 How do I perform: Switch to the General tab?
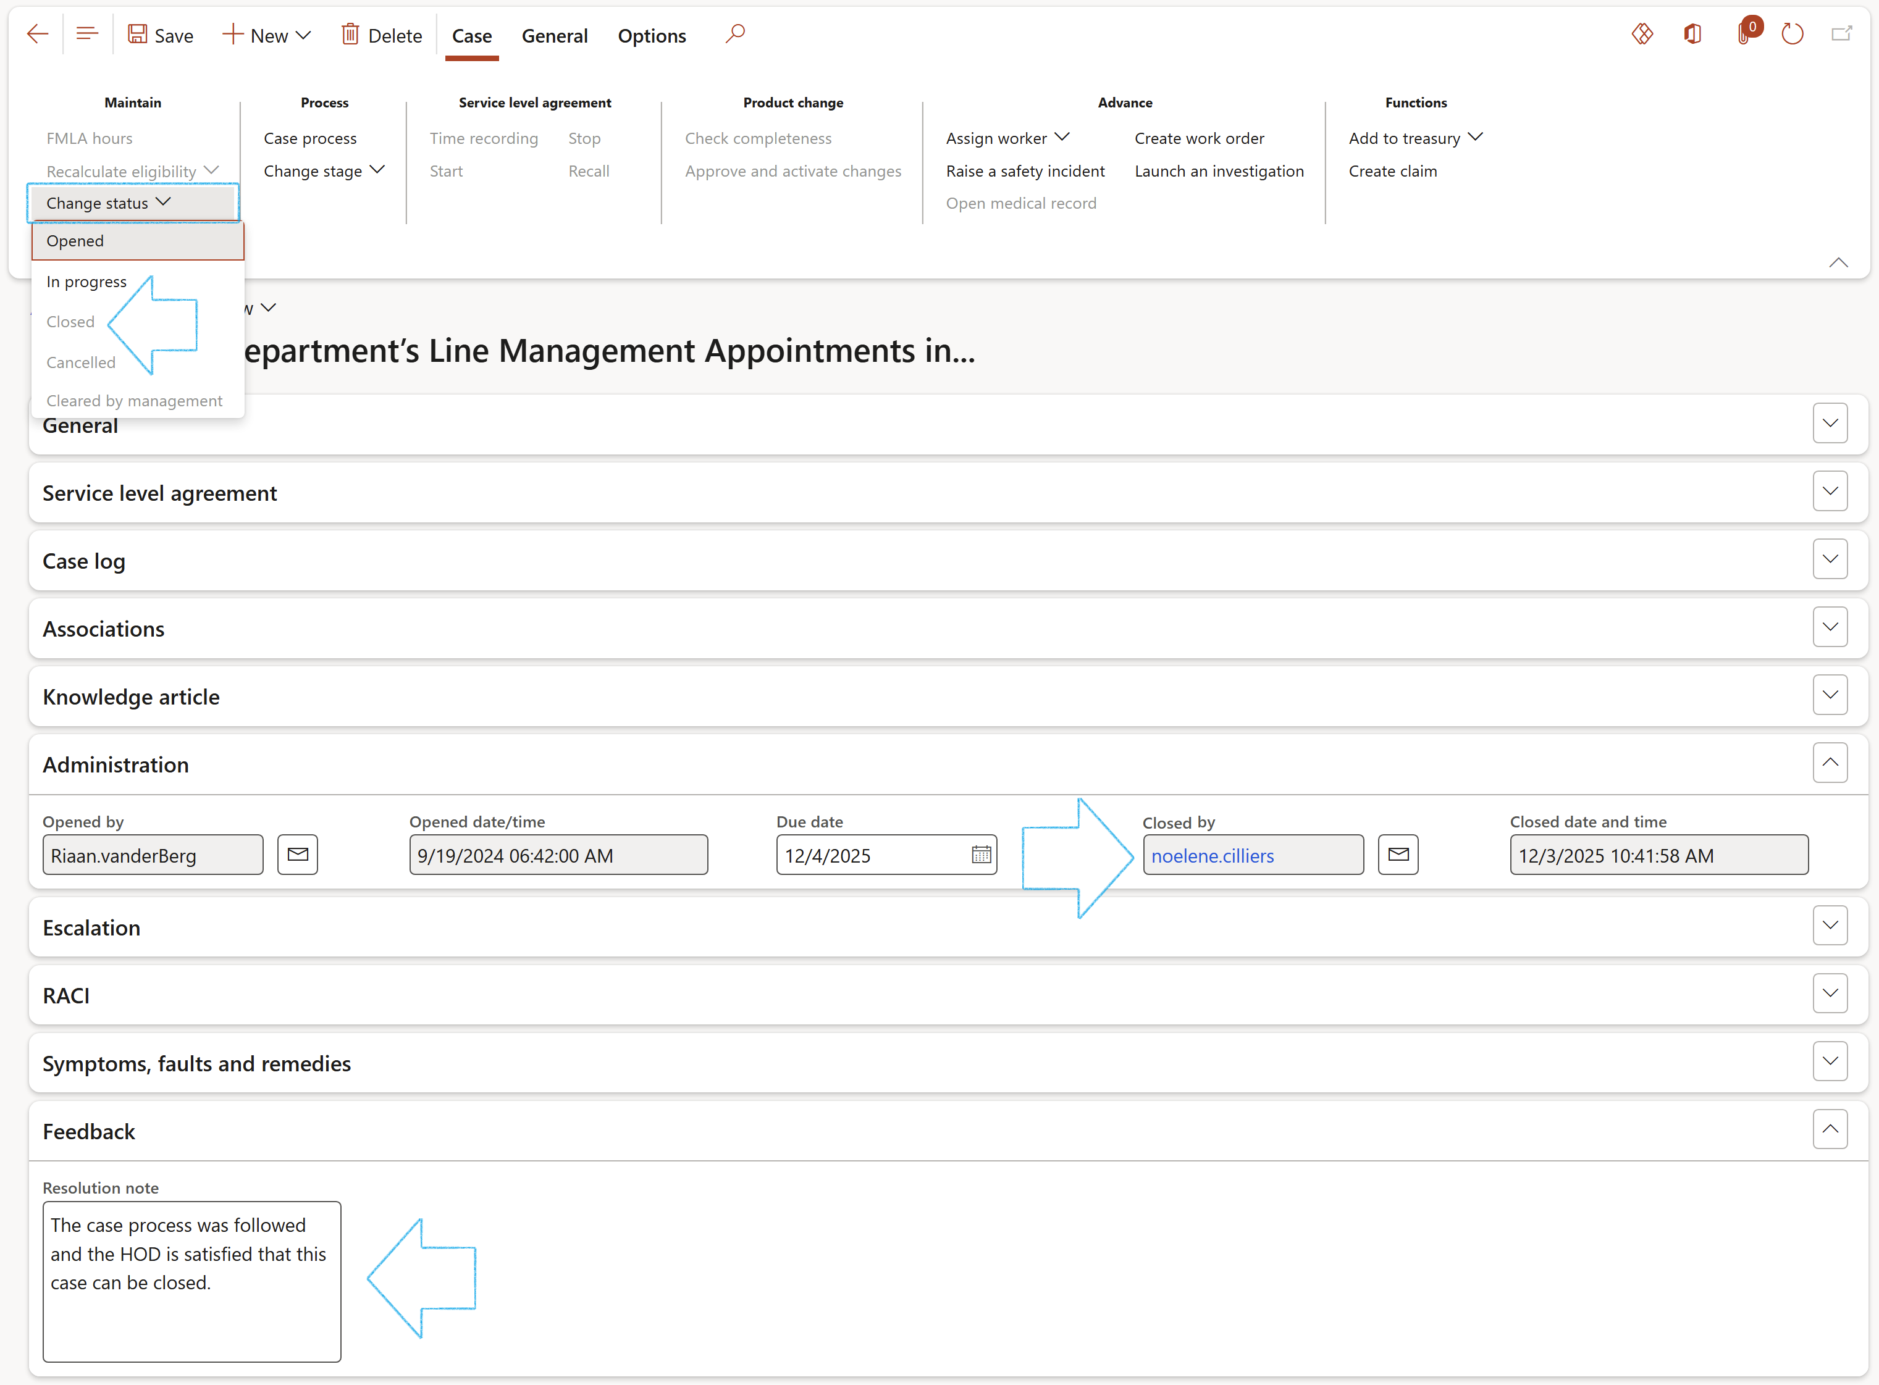tap(554, 36)
